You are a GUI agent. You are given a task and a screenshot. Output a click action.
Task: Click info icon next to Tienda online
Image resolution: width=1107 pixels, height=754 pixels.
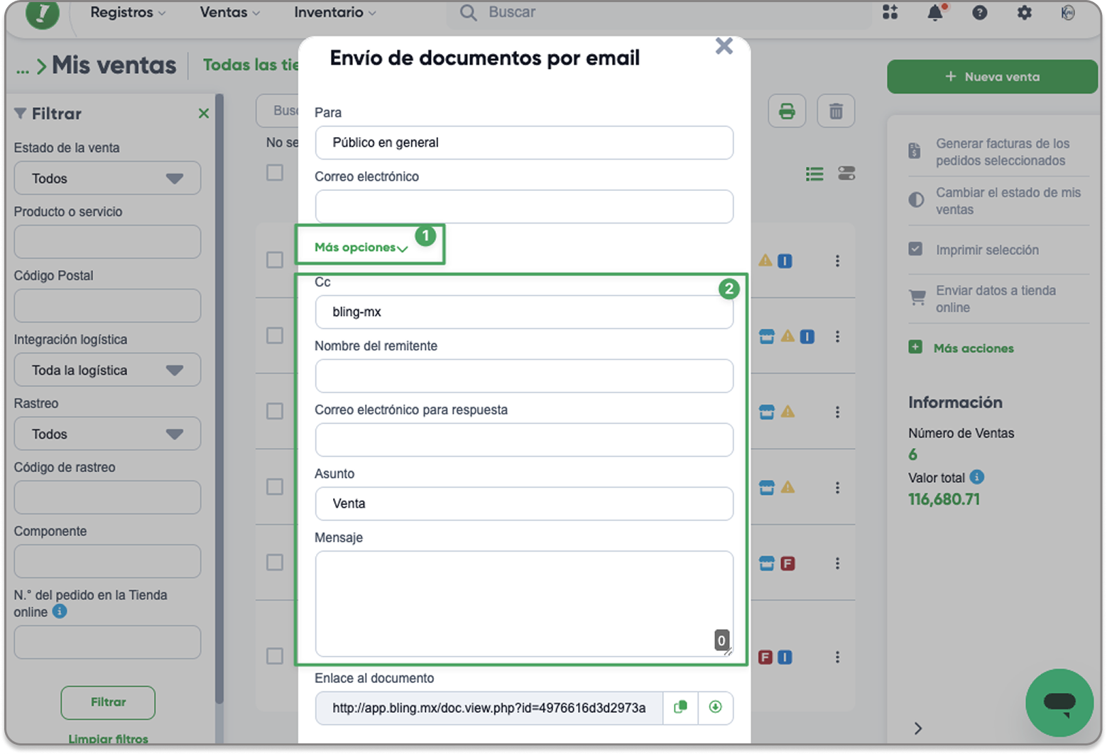pyautogui.click(x=60, y=611)
